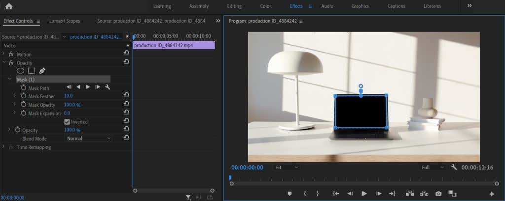Open the Blend Mode dropdown
This screenshot has width=505, height=201.
pyautogui.click(x=89, y=139)
